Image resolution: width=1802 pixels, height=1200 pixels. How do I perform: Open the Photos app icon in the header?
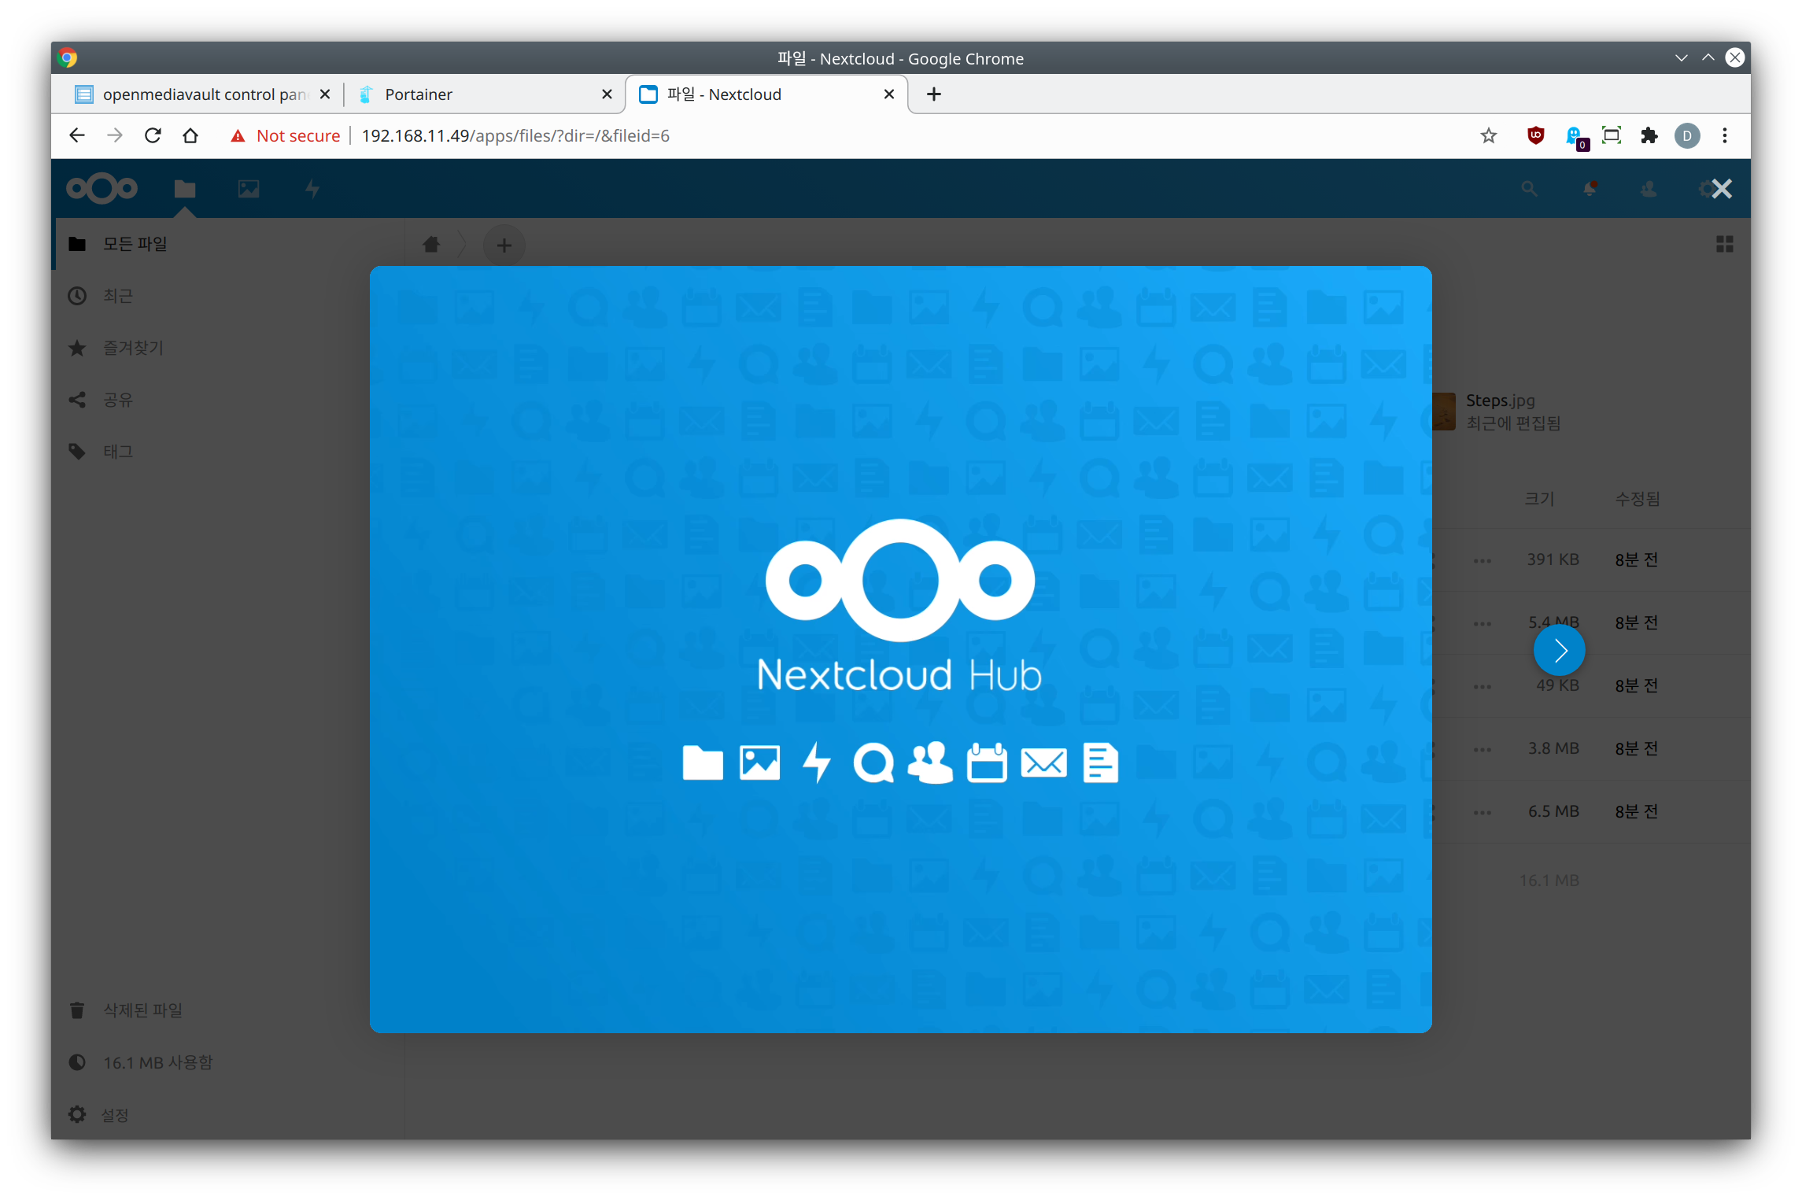pos(249,189)
